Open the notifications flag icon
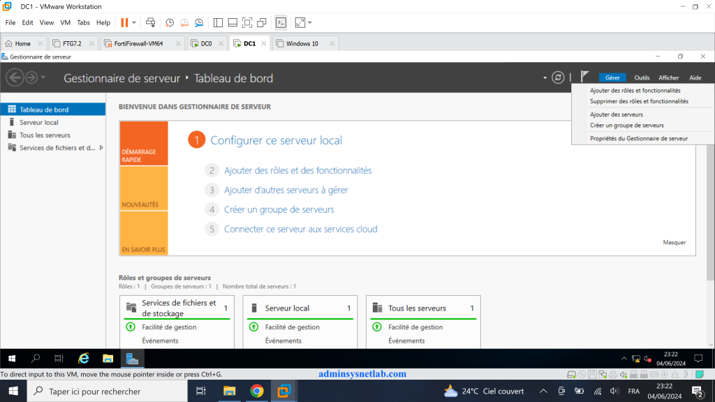This screenshot has height=402, width=715. click(x=584, y=77)
